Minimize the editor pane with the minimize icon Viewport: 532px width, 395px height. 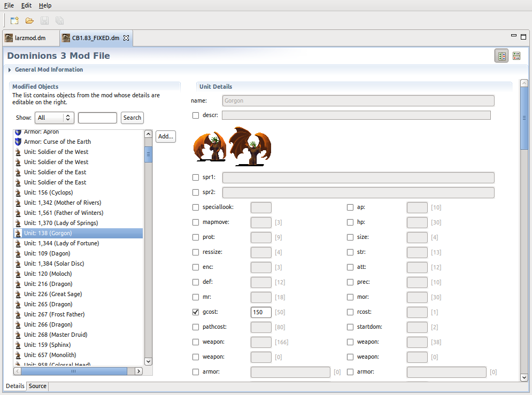514,35
